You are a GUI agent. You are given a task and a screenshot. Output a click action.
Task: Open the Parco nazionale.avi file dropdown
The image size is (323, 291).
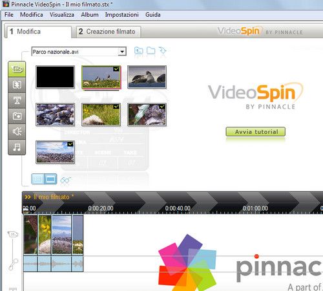(x=122, y=52)
